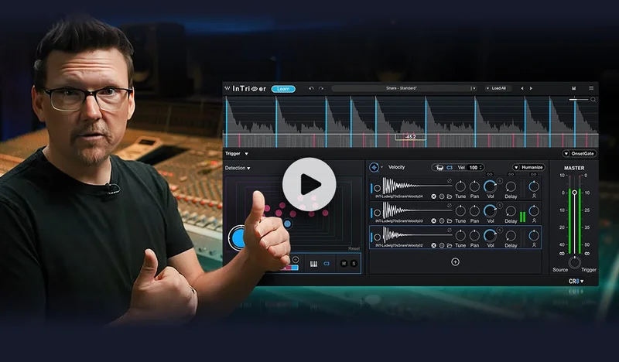The height and width of the screenshot is (362, 619).
Task: Toggle the link icon above Vol column
Action: pyautogui.click(x=490, y=174)
